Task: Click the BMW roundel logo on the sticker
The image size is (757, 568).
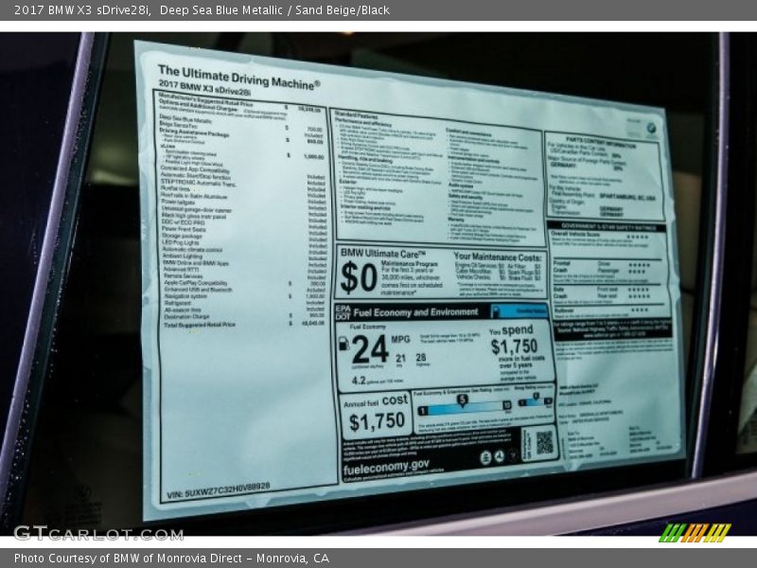Action: coord(651,129)
